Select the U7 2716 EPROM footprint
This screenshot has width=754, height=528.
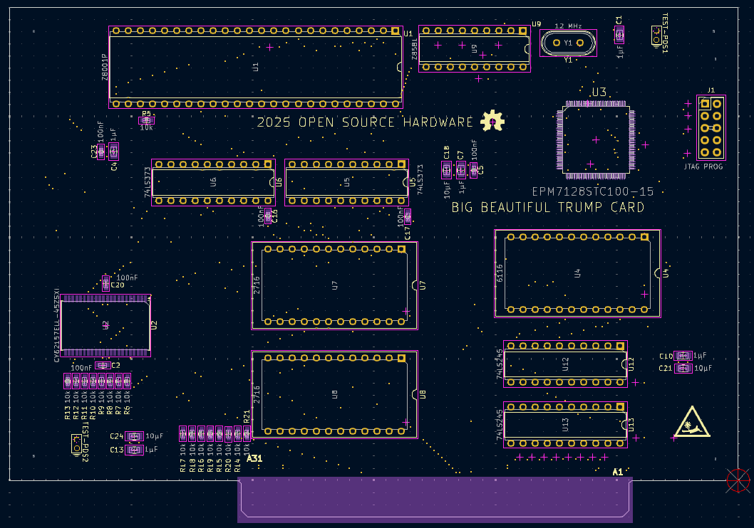point(334,285)
